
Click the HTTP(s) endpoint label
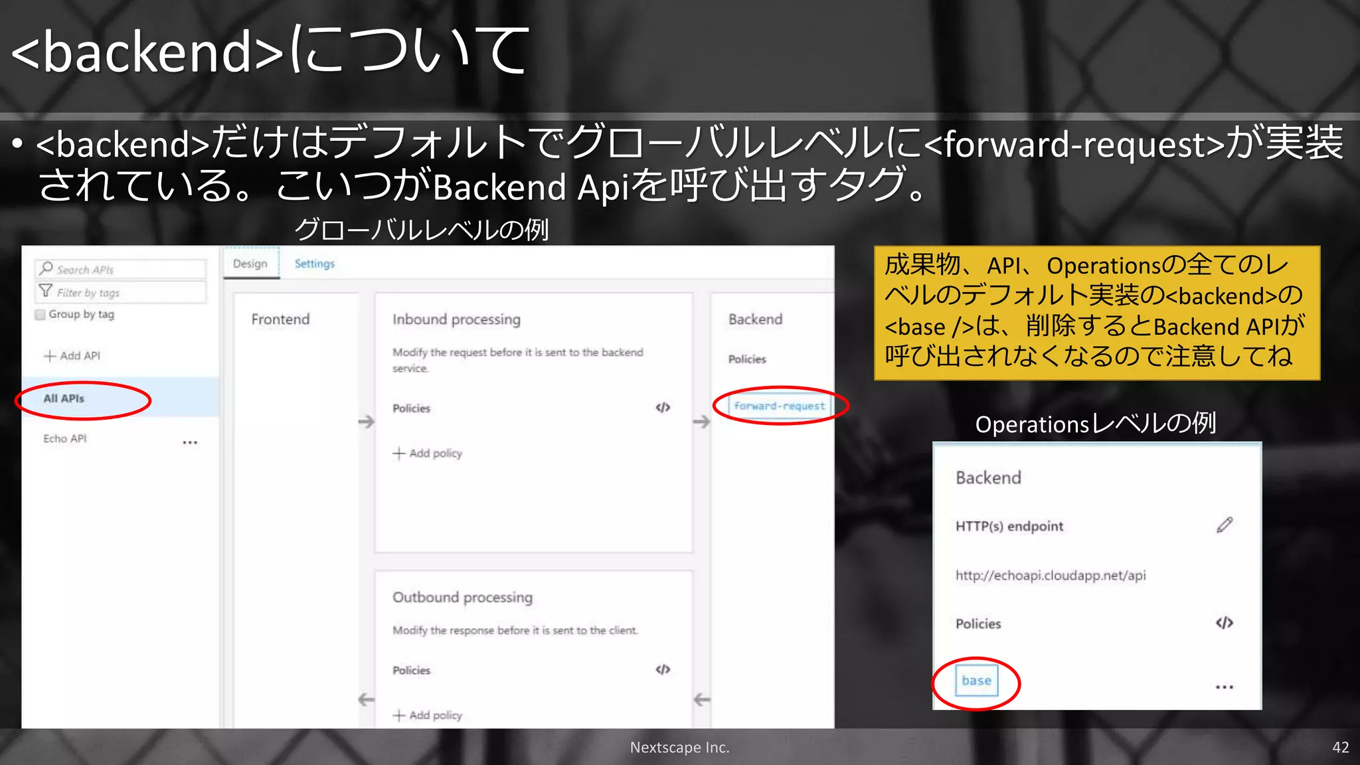(1009, 526)
